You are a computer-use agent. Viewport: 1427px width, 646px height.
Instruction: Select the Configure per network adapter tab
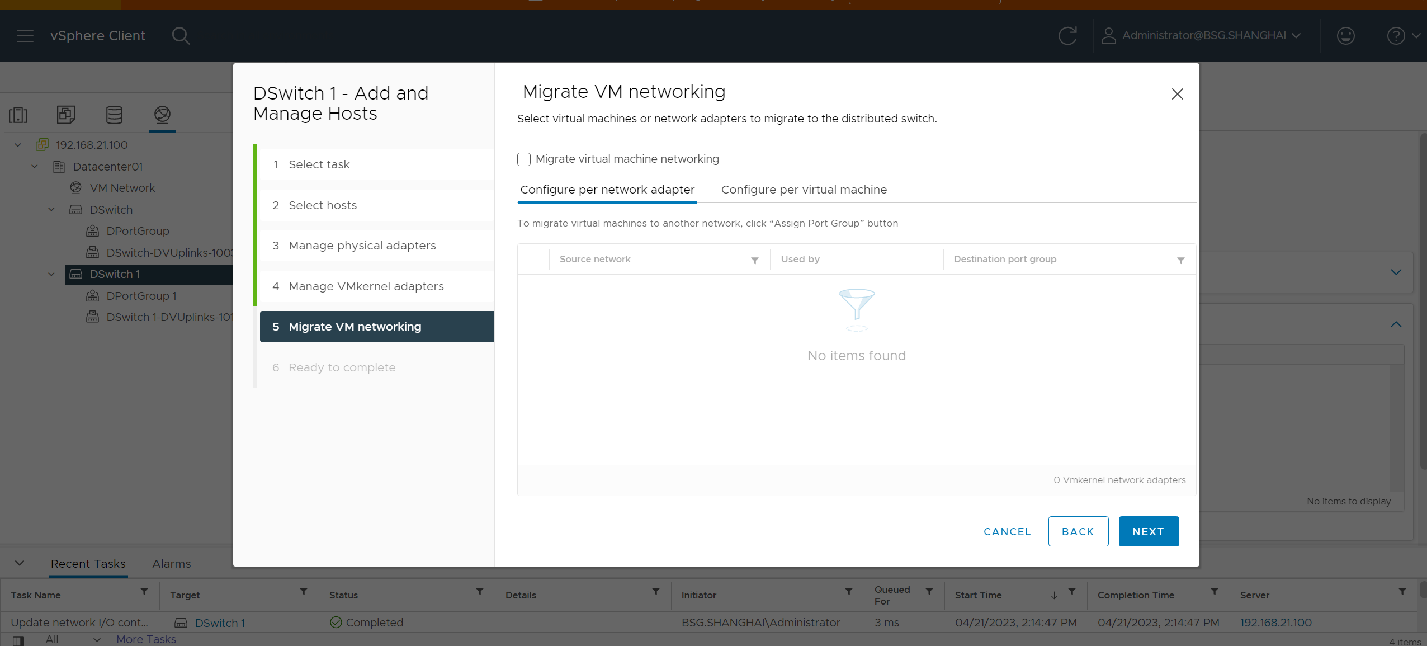tap(606, 189)
